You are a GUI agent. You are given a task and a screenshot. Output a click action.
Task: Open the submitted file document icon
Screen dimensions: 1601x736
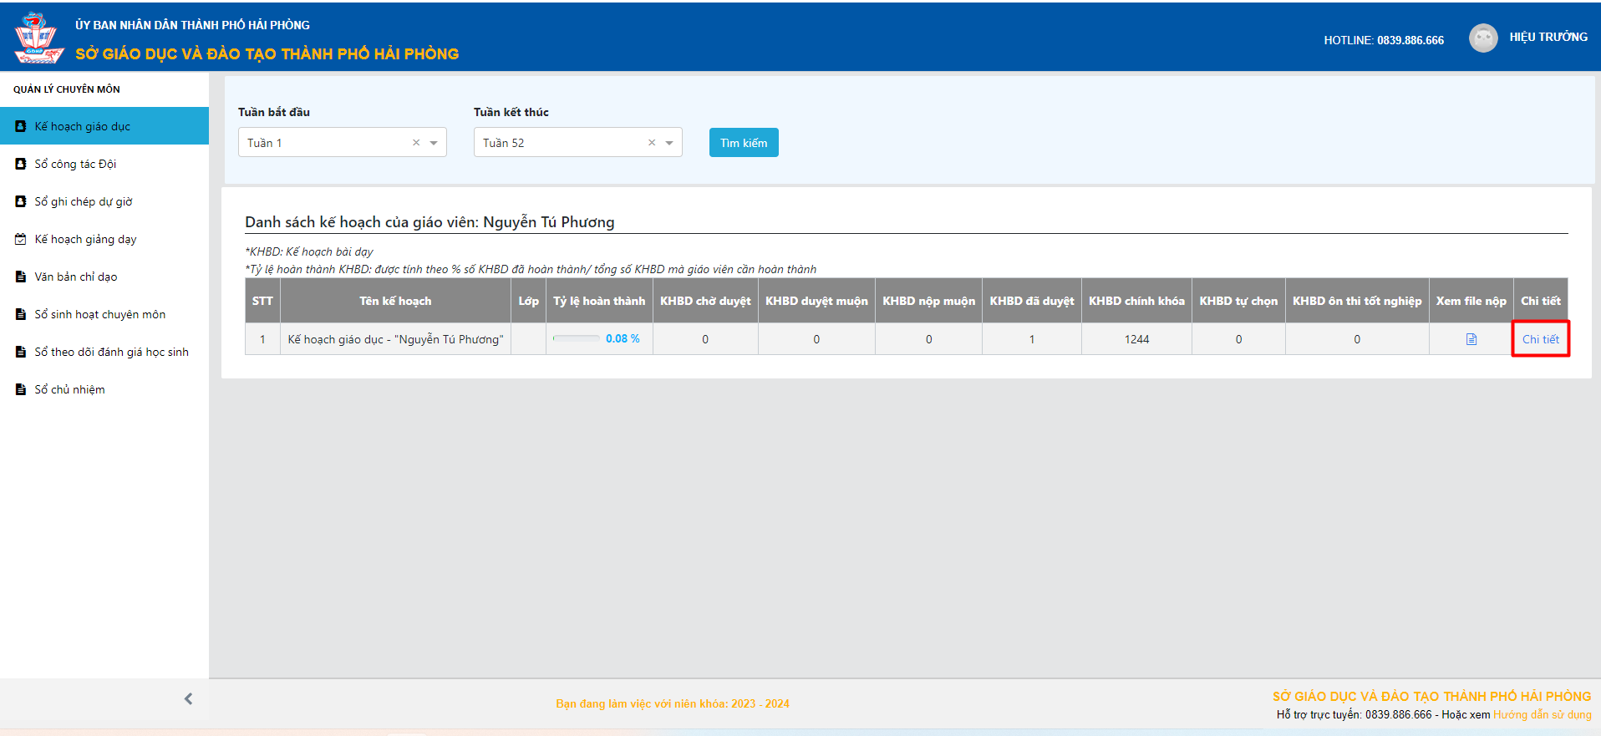(1471, 339)
